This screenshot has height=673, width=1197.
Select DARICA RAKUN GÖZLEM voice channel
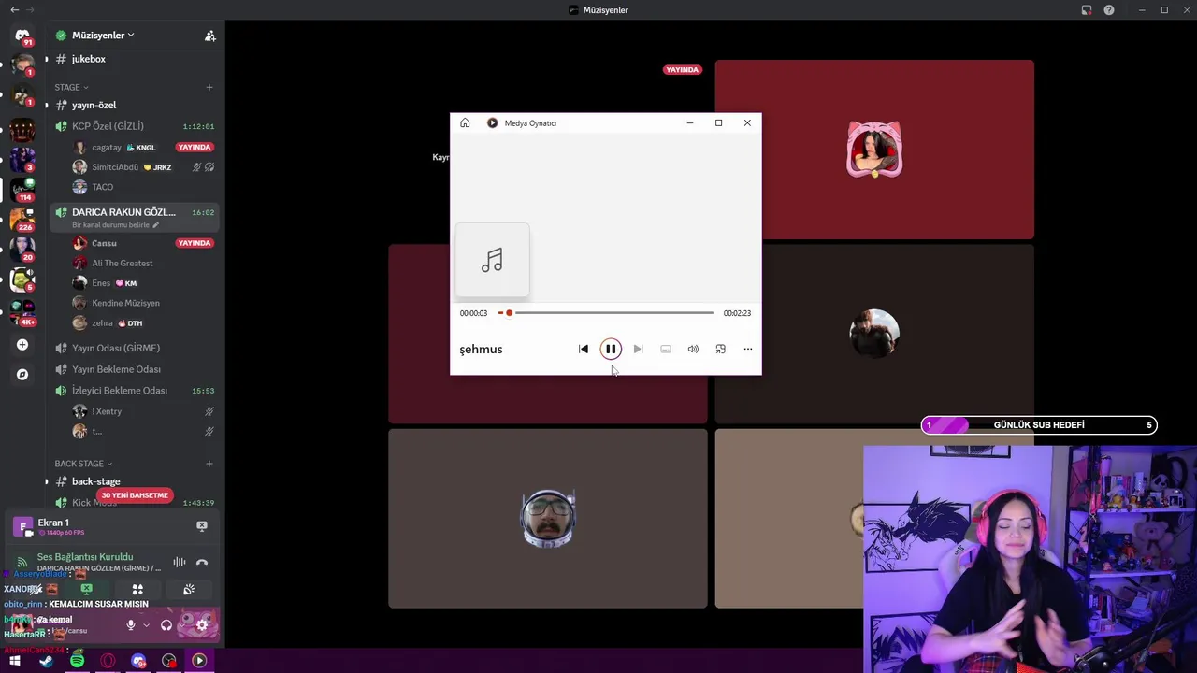point(134,212)
